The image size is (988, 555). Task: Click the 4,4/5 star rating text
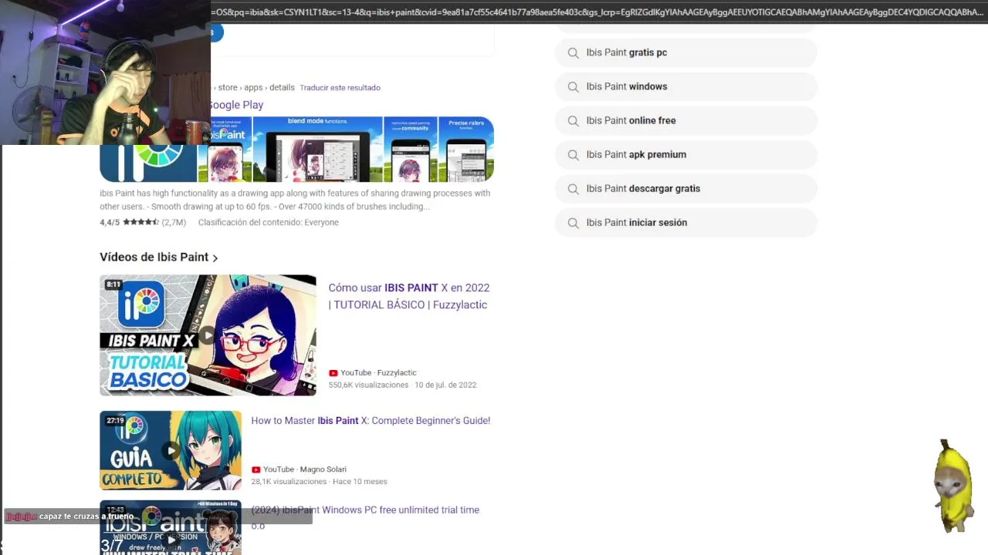(143, 223)
